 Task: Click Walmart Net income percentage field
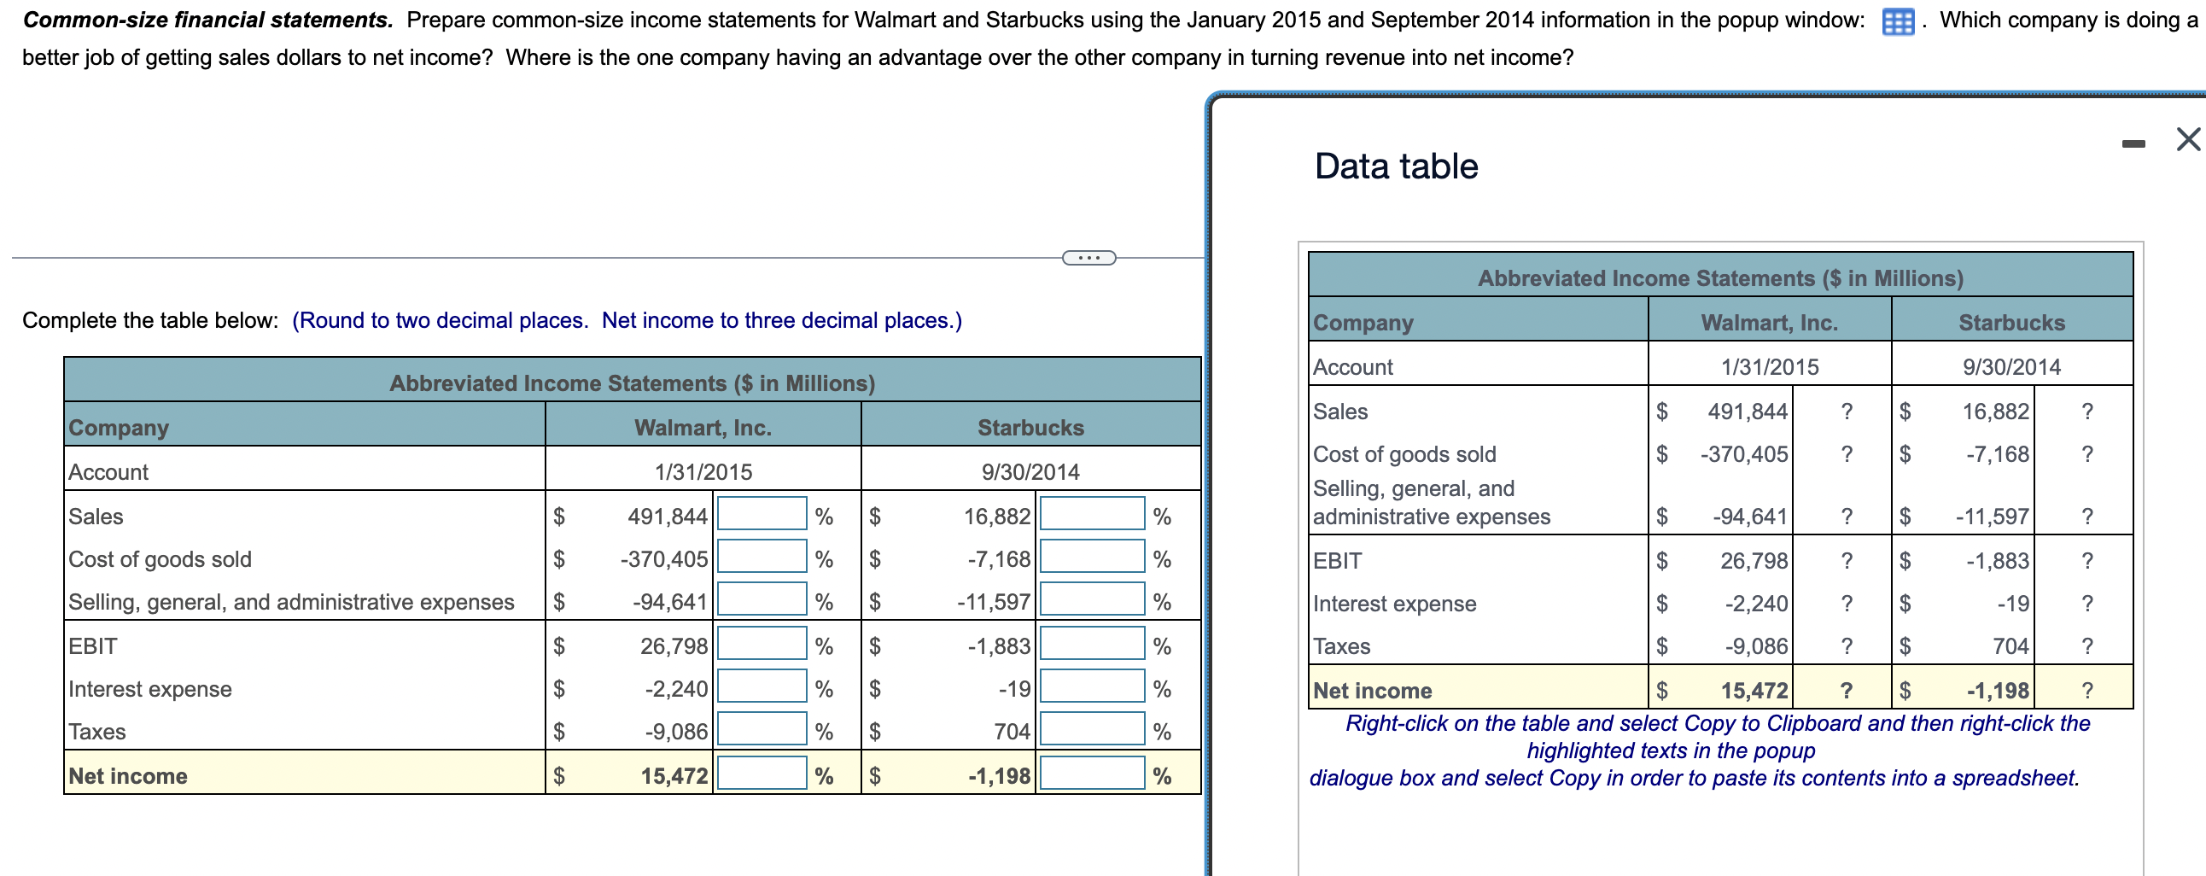coord(762,774)
